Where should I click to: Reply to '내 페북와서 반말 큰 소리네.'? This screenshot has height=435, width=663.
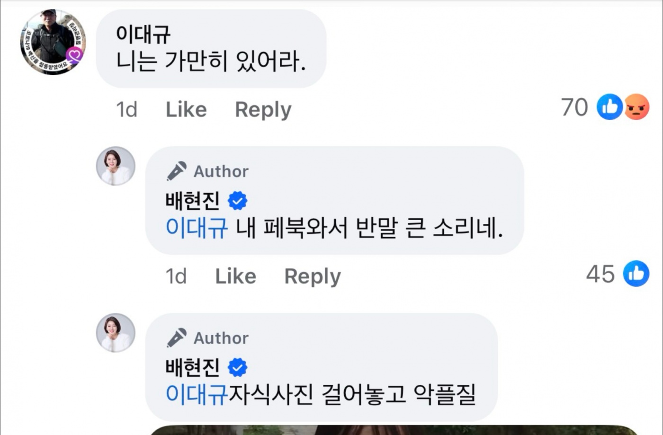point(312,276)
